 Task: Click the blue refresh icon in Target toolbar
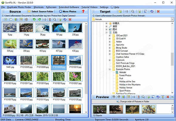pyautogui.click(x=152, y=11)
